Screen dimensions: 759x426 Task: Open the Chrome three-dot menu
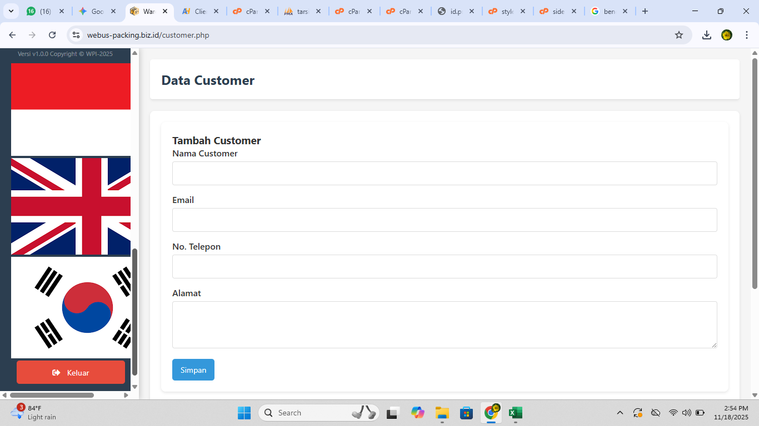(x=747, y=35)
